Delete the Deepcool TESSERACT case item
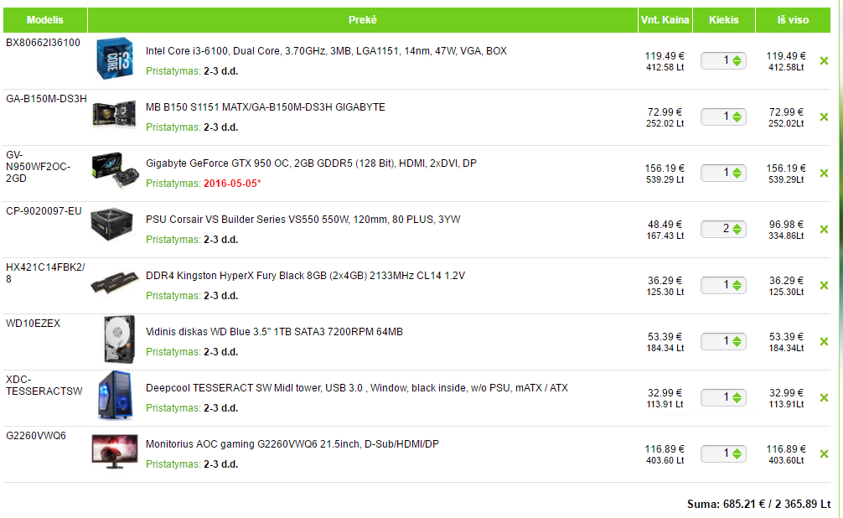 824,398
